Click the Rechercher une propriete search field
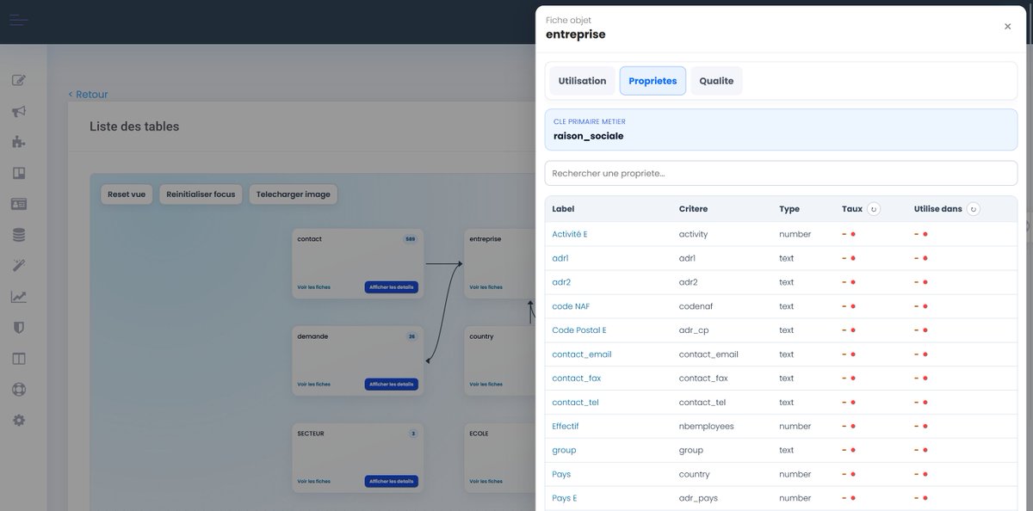 click(x=780, y=173)
